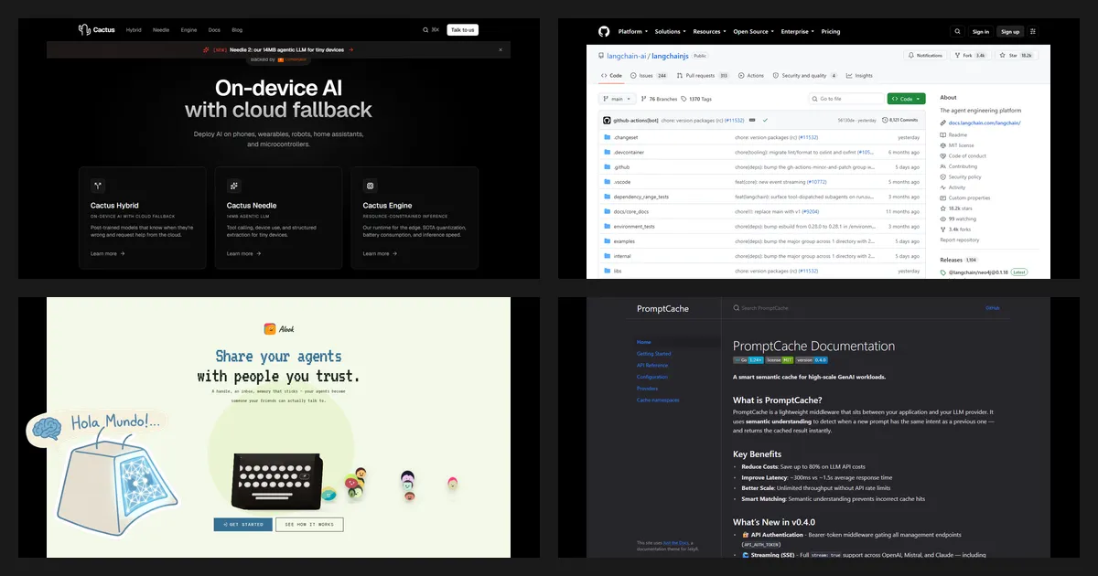Star the langchainjs repository
1098x576 pixels.
pos(1017,56)
